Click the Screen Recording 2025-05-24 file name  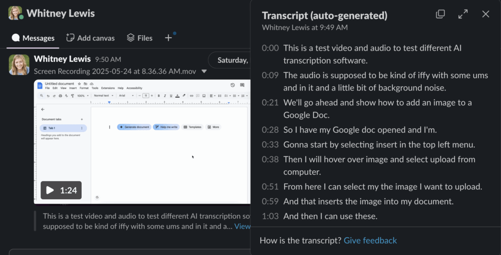[115, 71]
